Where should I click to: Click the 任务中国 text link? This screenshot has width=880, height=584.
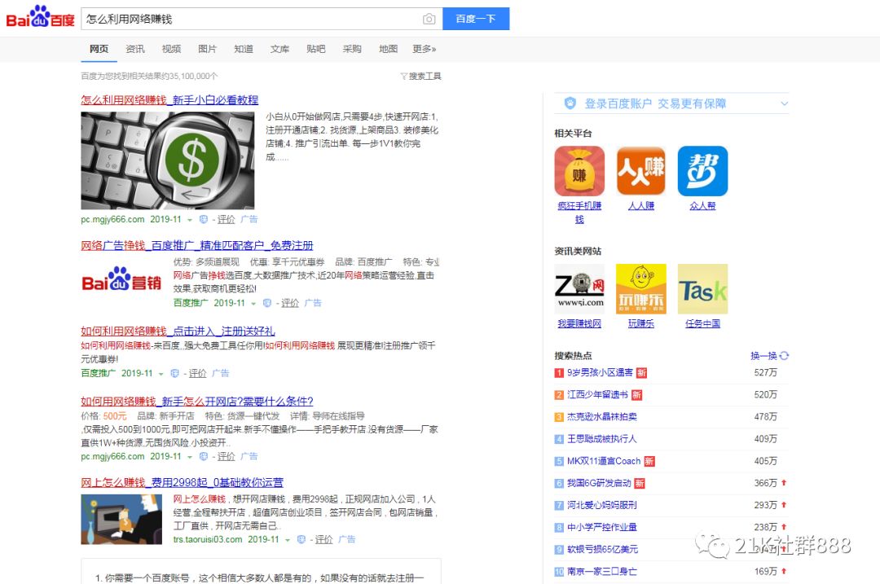(x=702, y=323)
